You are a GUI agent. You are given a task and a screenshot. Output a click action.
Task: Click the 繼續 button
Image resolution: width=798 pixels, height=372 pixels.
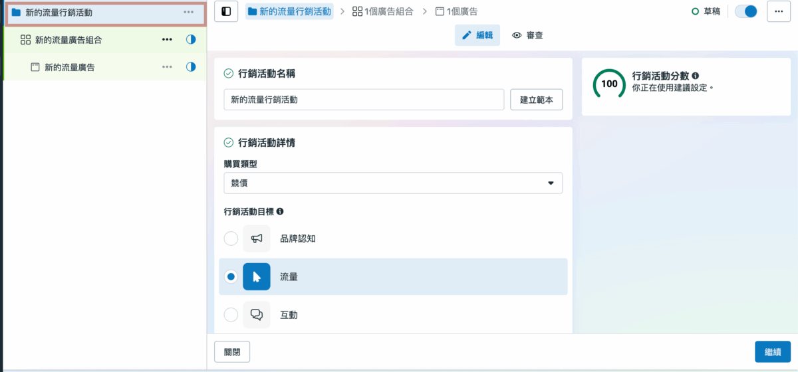(772, 351)
